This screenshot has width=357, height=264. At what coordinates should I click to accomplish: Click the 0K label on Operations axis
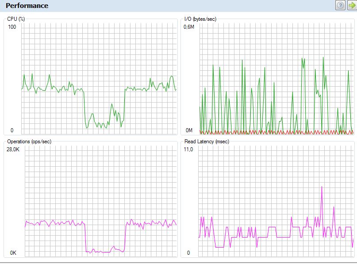(x=13, y=253)
